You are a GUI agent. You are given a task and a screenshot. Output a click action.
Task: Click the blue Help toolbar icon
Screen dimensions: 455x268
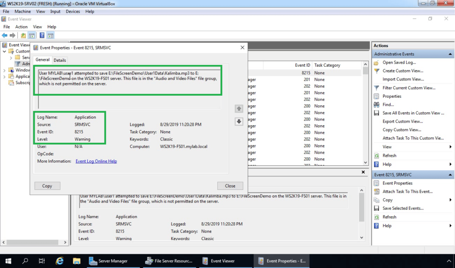coord(42,36)
